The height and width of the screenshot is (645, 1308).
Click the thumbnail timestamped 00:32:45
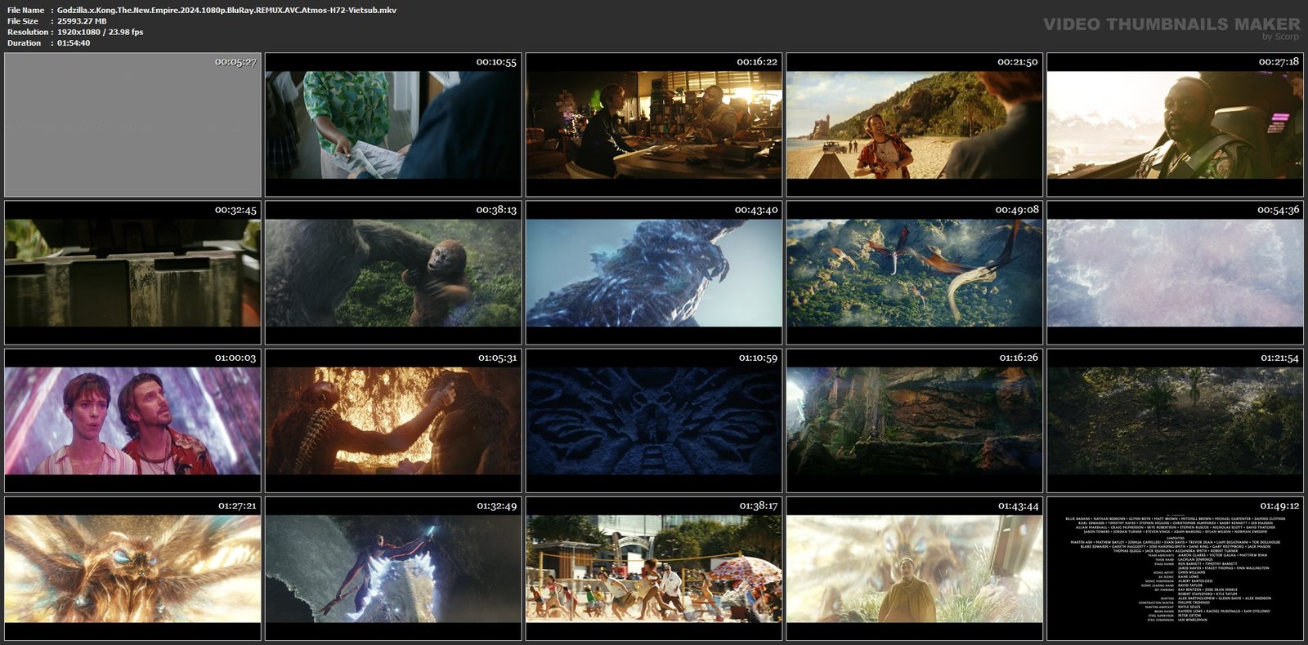pos(132,273)
